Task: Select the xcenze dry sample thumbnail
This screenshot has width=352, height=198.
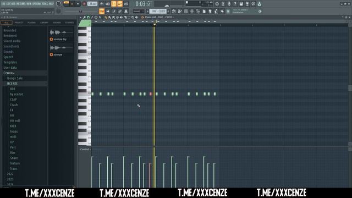Action: tap(61, 32)
